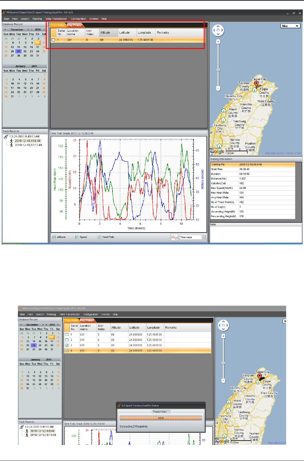Open the Main menu in upper window
Screen dimensions: 304x461
7,19
